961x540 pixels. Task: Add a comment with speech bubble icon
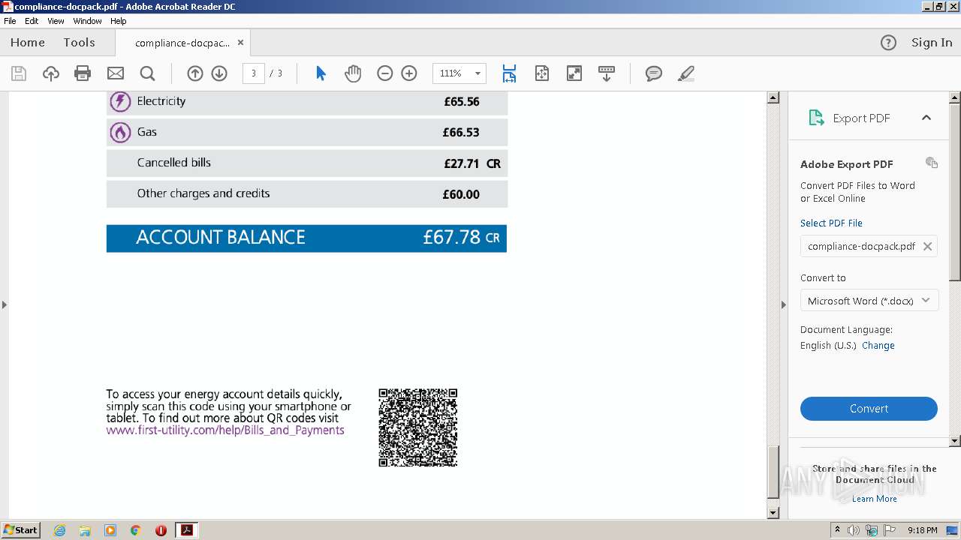tap(654, 73)
